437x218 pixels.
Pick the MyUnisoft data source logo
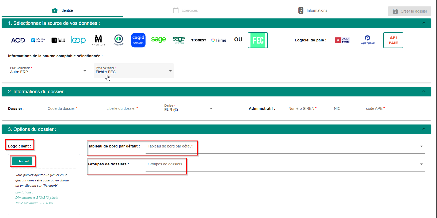point(98,40)
